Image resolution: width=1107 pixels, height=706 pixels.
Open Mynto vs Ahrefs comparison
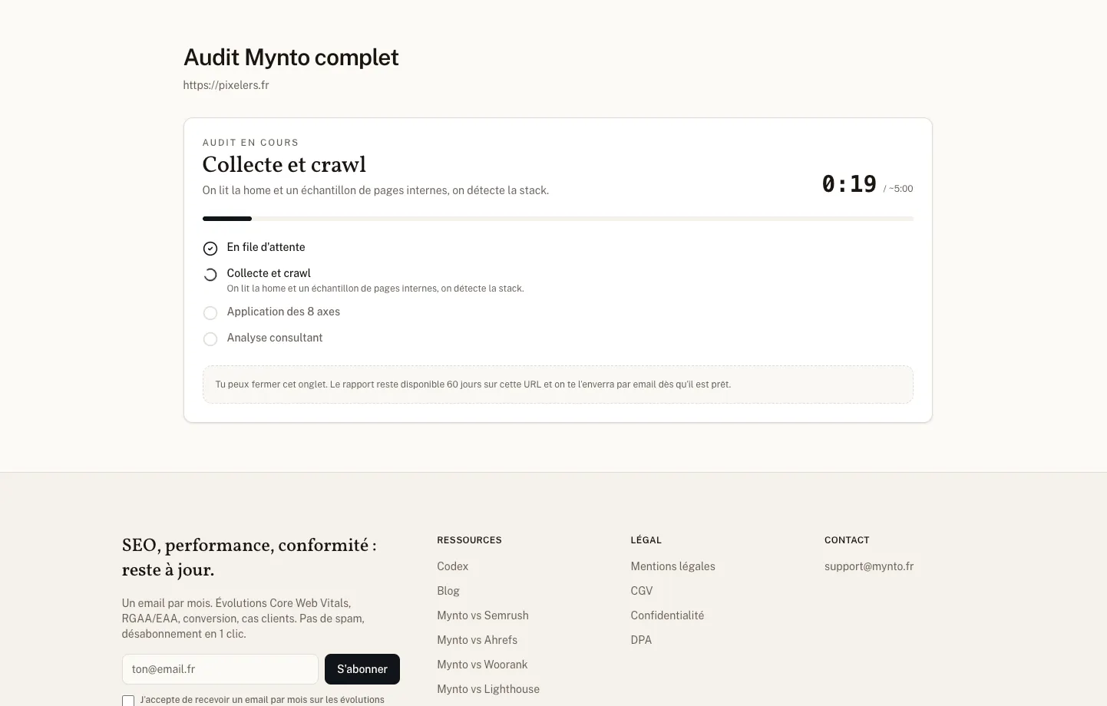pyautogui.click(x=477, y=640)
